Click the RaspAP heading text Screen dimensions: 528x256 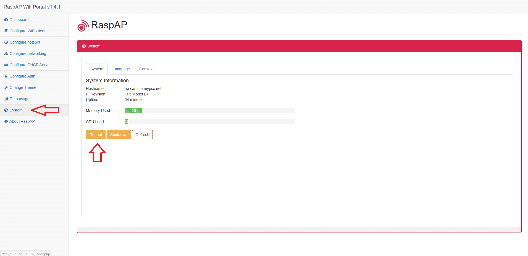[109, 25]
